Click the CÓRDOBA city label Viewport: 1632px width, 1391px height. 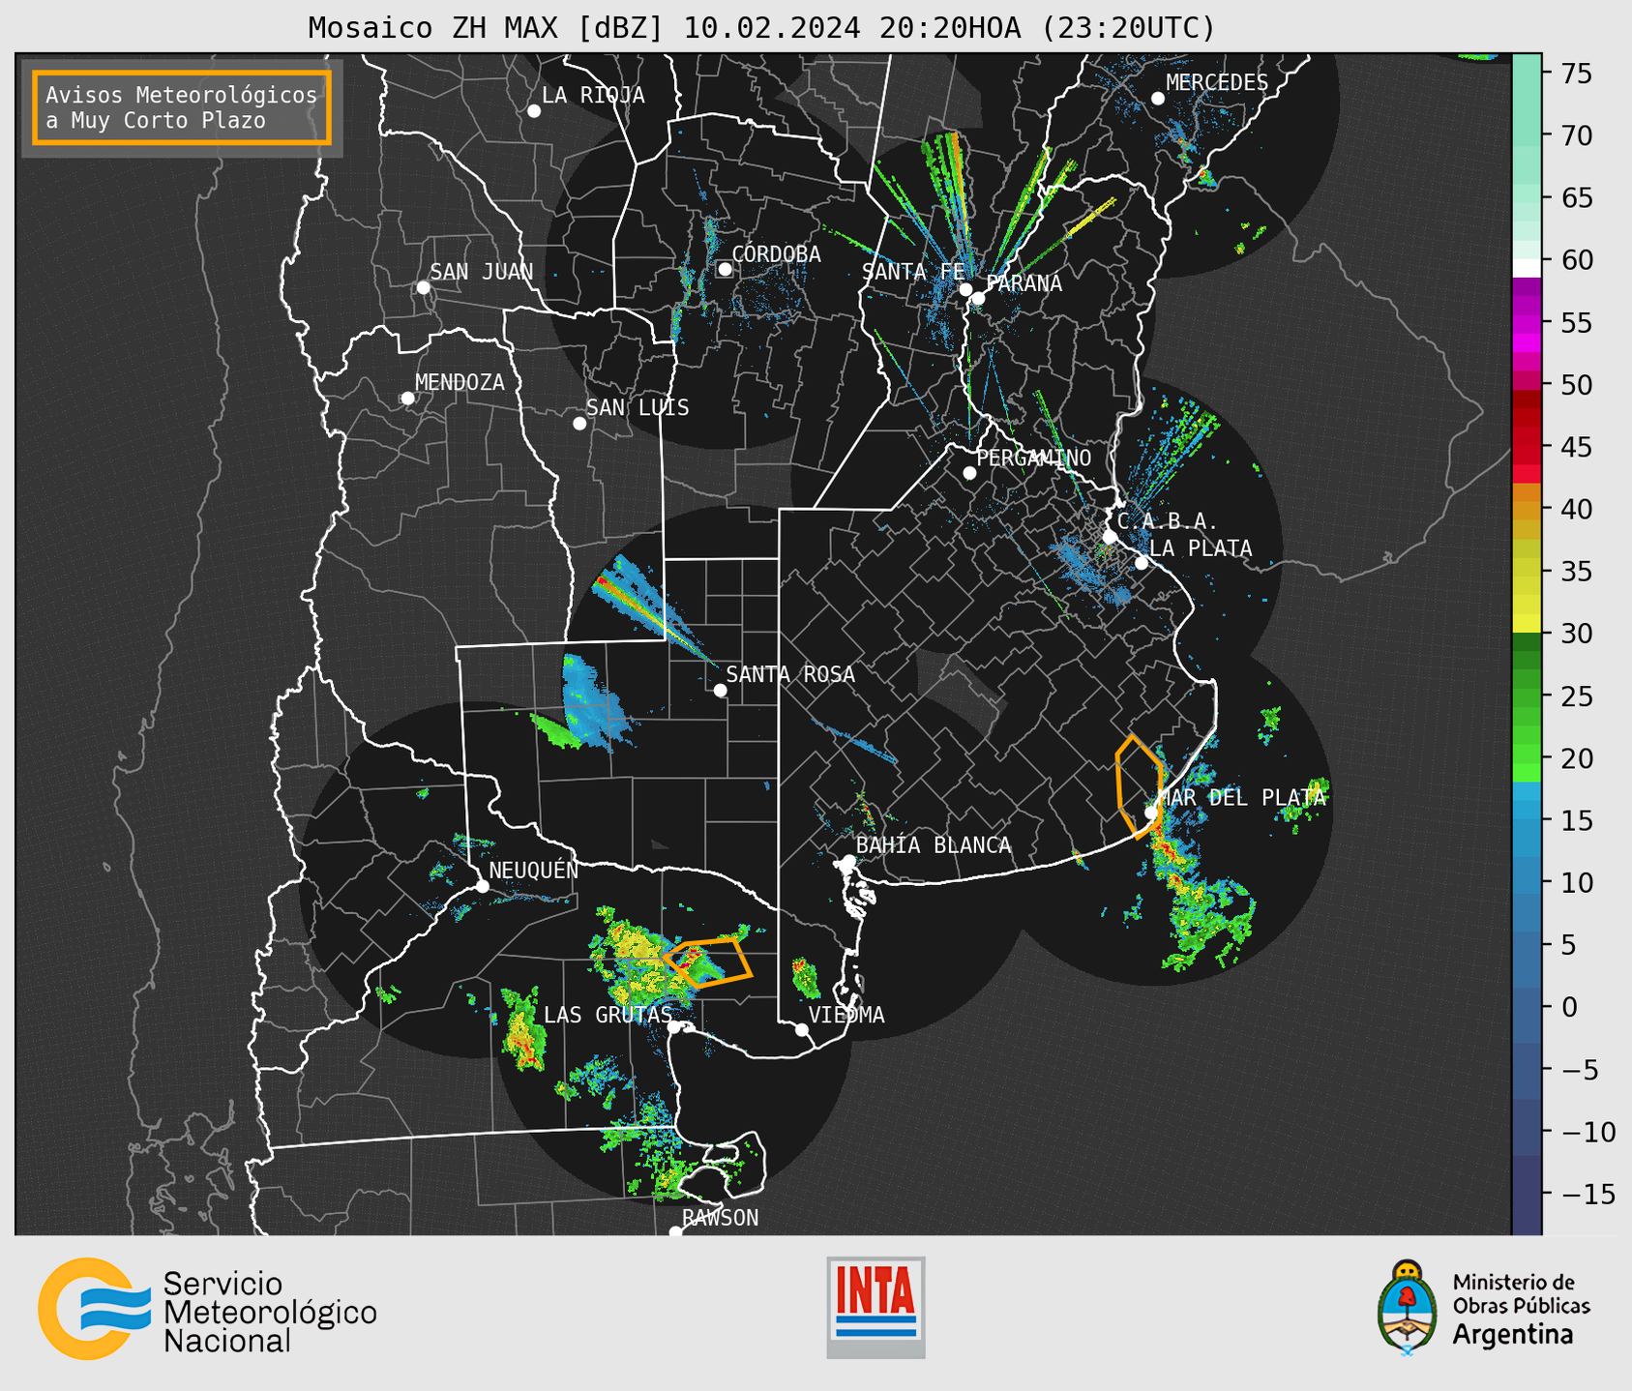pyautogui.click(x=776, y=254)
